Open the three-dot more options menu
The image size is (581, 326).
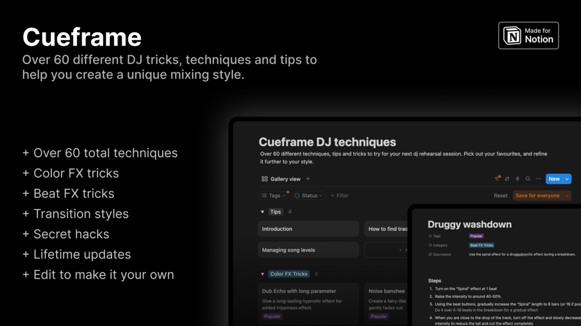click(538, 179)
